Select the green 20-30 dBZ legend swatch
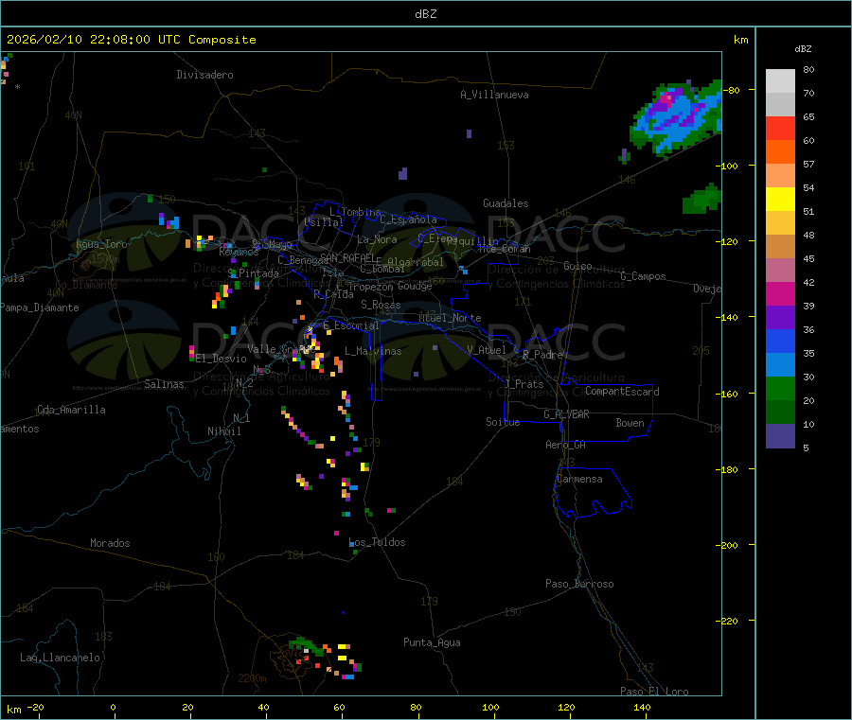 point(780,388)
